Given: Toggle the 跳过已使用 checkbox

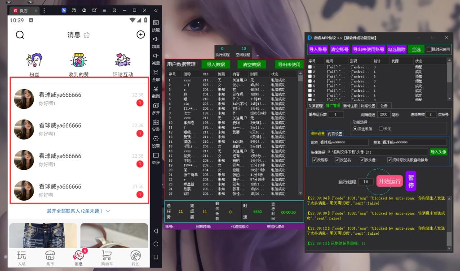Looking at the screenshot, I should click(x=429, y=49).
